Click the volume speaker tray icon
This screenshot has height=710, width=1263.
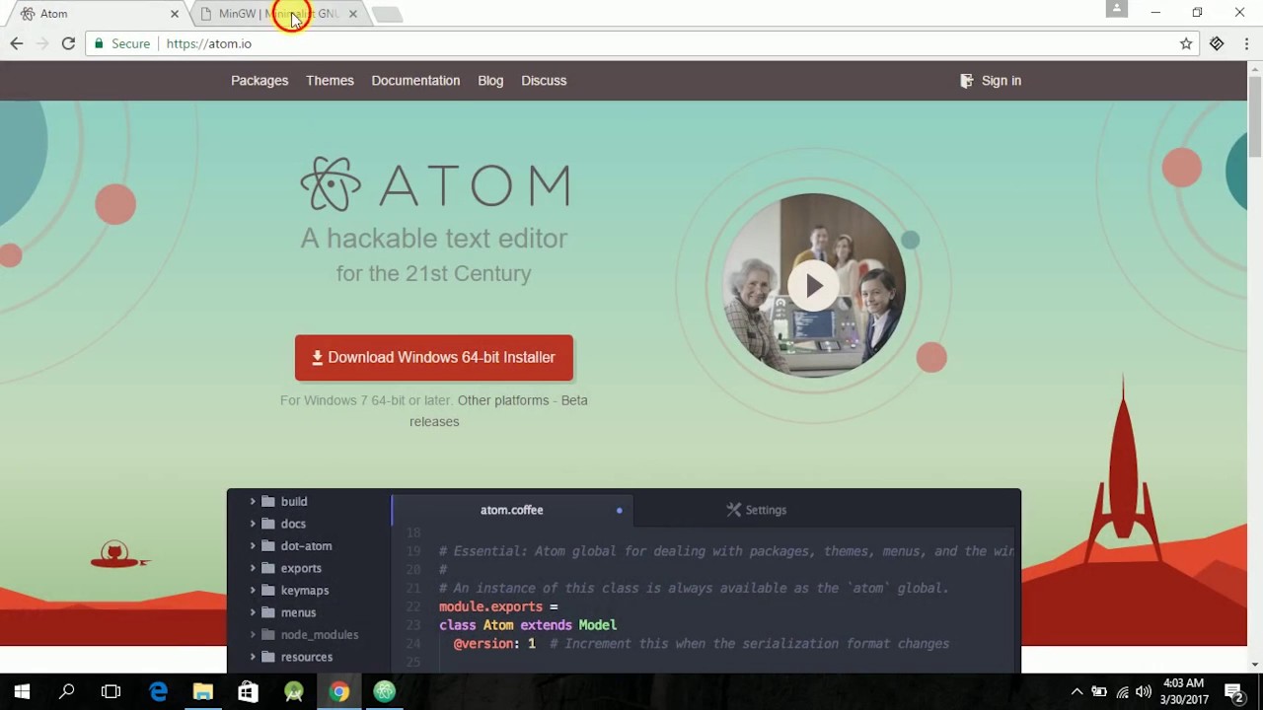pyautogui.click(x=1144, y=692)
